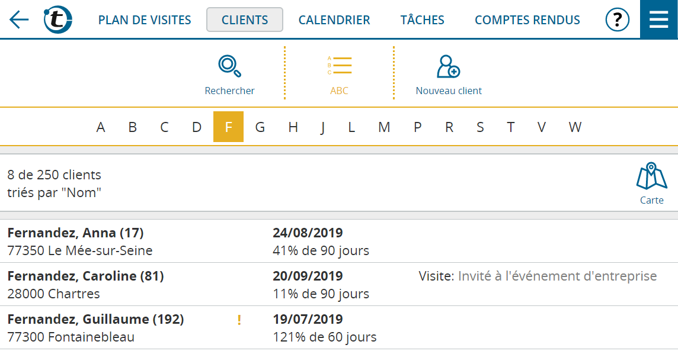Select letter A in alphabet filter

101,127
